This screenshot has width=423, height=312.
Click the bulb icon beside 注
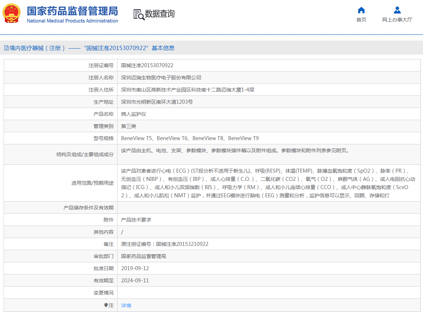(106, 305)
